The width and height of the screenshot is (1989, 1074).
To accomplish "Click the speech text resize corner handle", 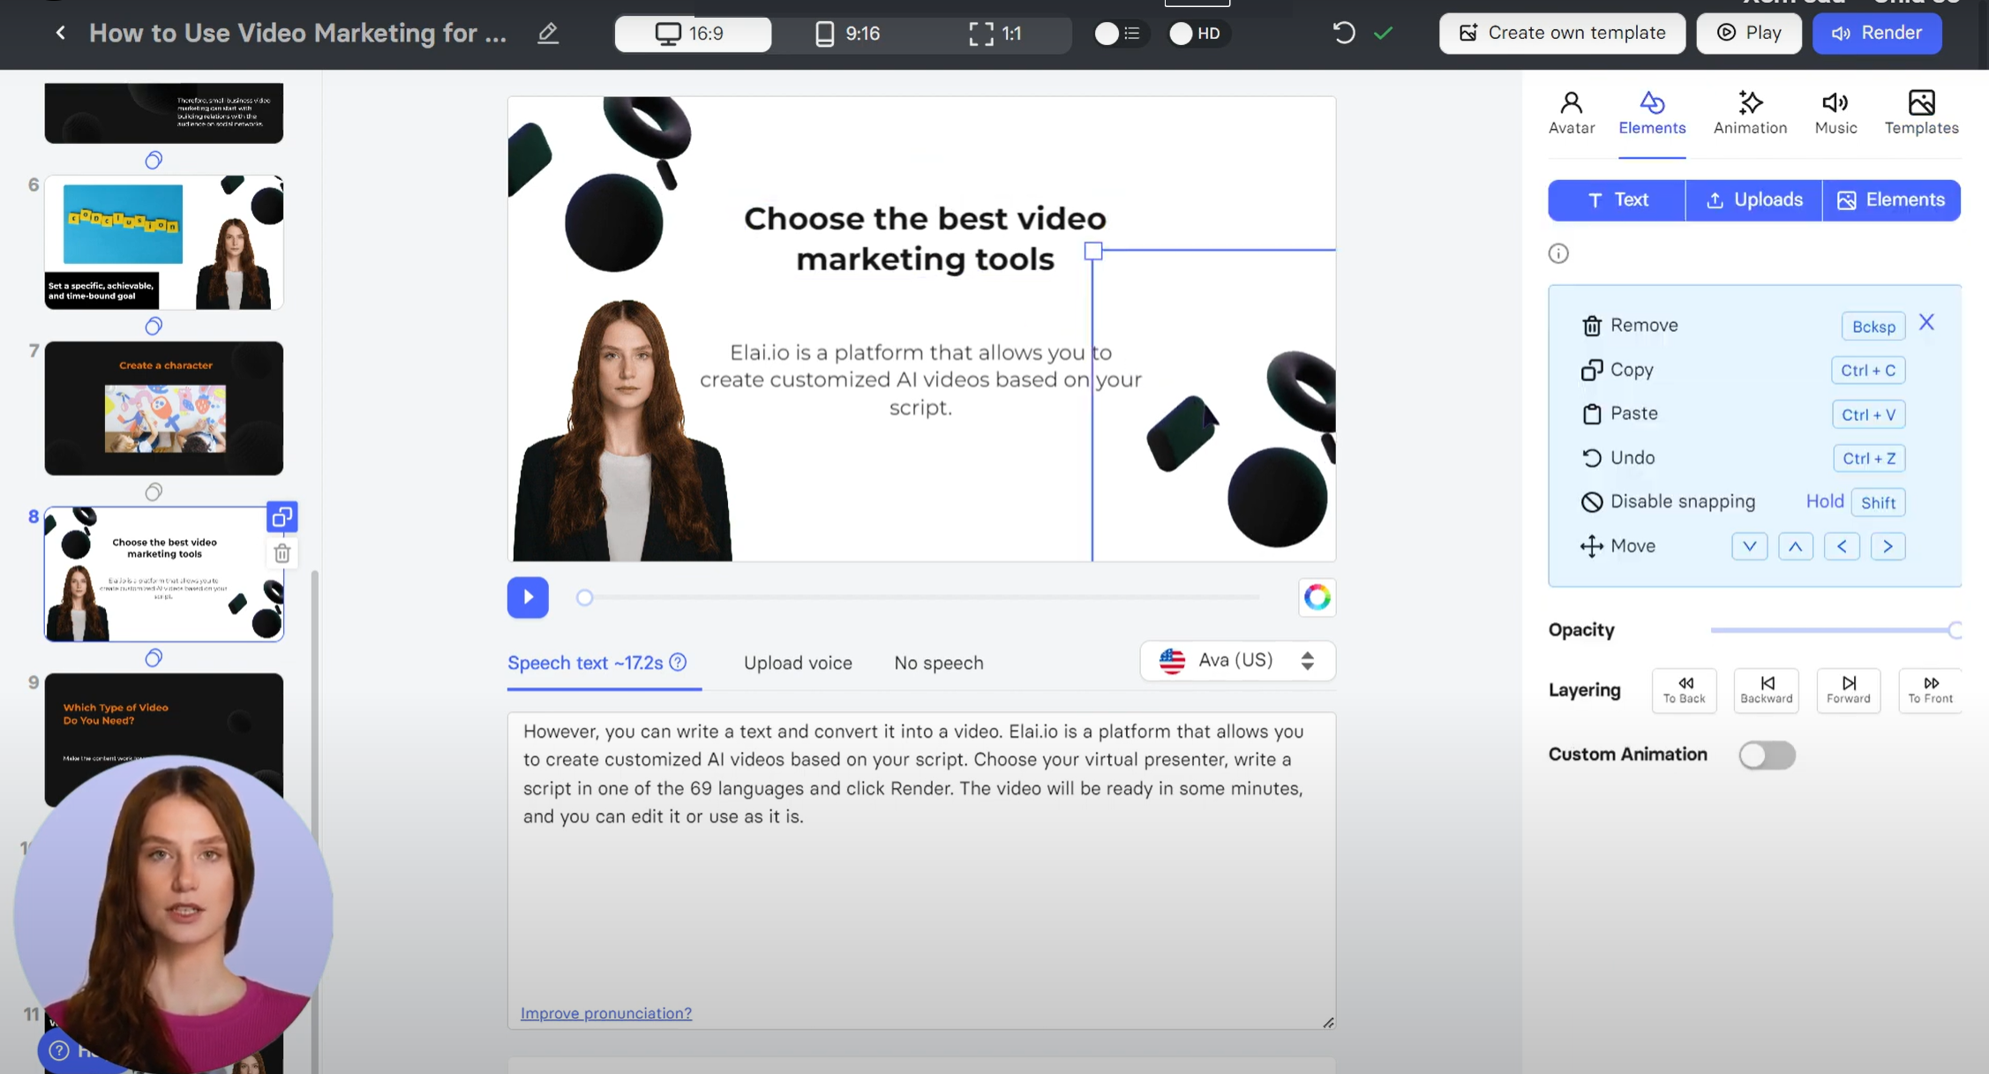I will pyautogui.click(x=1328, y=1022).
